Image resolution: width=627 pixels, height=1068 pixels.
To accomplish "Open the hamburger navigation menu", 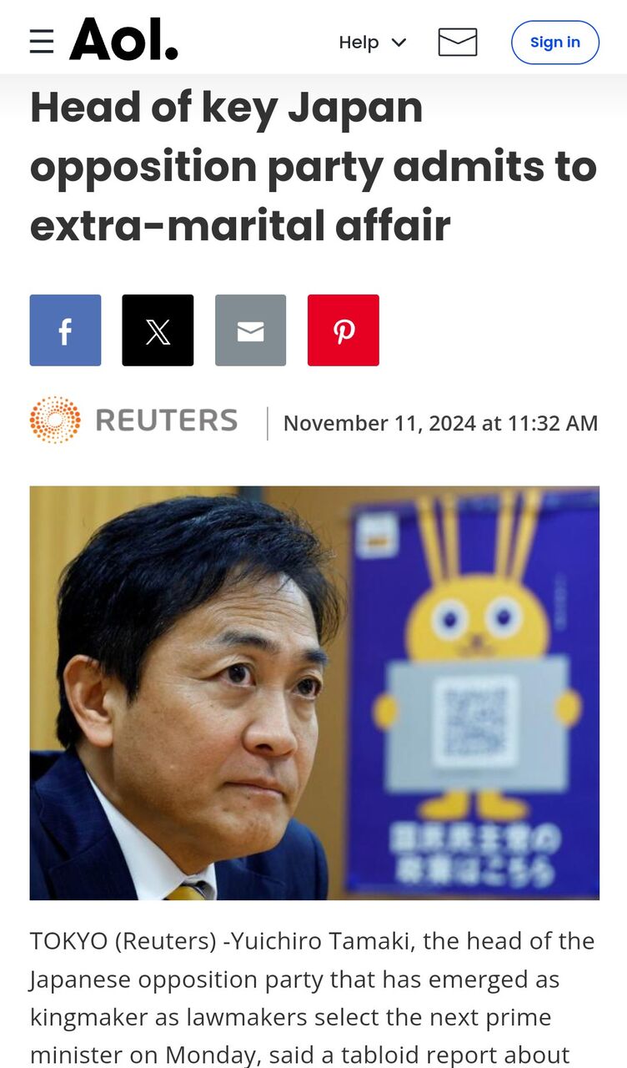I will pos(42,41).
